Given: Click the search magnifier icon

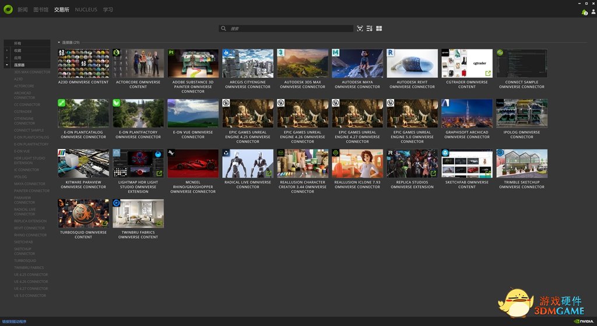Looking at the screenshot, I should point(223,29).
